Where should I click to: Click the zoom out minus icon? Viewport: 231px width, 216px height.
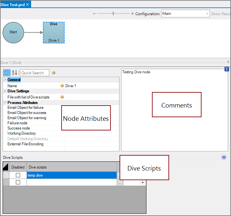click(x=94, y=14)
